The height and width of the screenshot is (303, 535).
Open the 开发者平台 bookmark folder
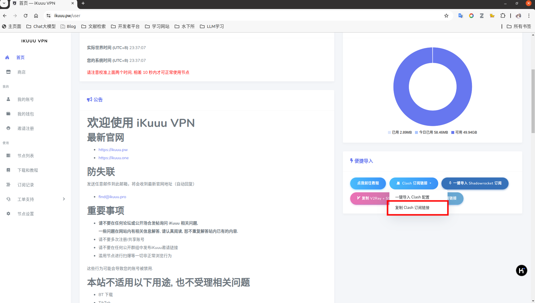pyautogui.click(x=125, y=26)
